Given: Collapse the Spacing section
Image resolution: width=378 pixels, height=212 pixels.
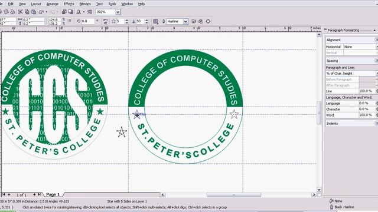Looking at the screenshot, I should point(377,61).
